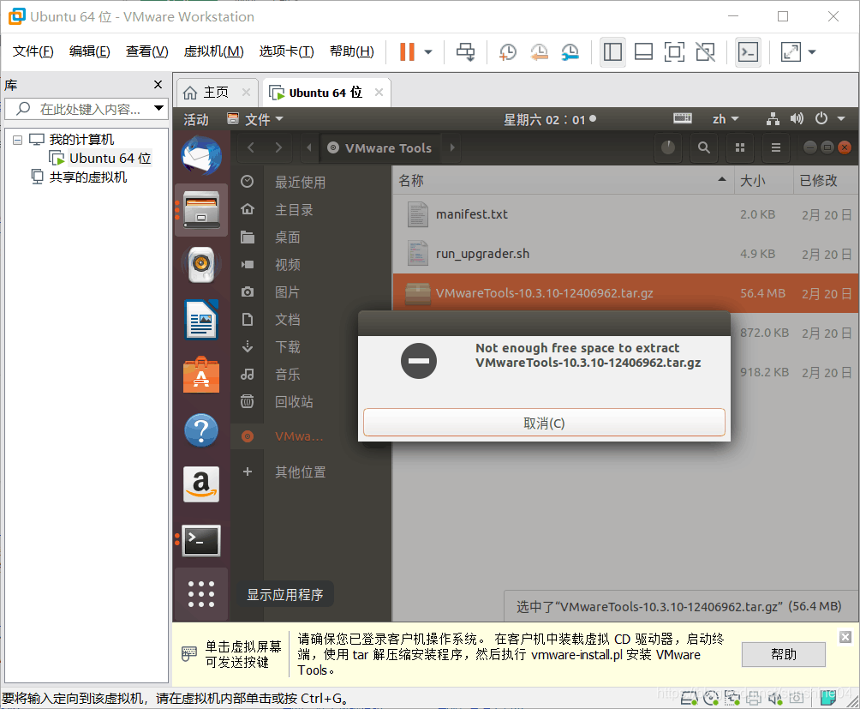Go forward in the file manager
Image resolution: width=860 pixels, height=709 pixels.
click(278, 147)
